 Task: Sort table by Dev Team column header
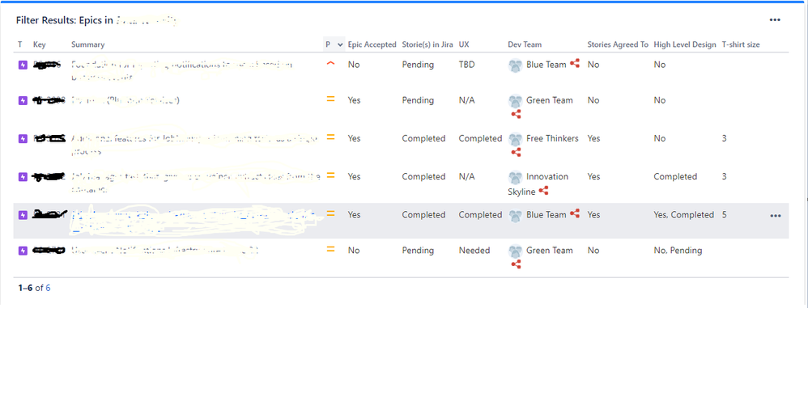(x=525, y=44)
